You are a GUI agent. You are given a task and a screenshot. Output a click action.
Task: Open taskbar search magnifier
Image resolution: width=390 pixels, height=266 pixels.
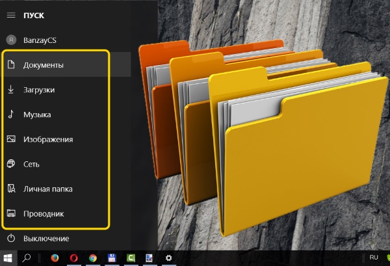[x=27, y=258]
